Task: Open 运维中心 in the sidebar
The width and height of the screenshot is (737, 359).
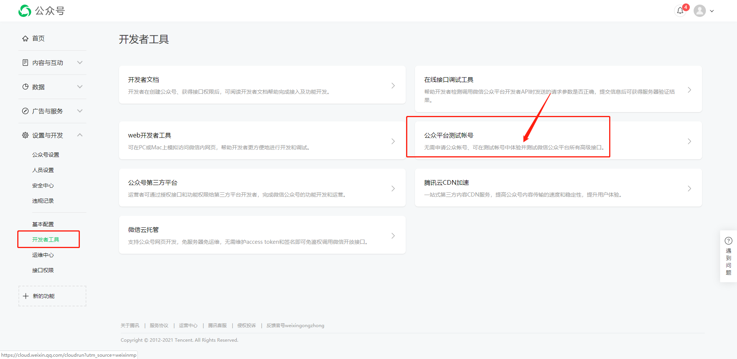Action: point(43,255)
